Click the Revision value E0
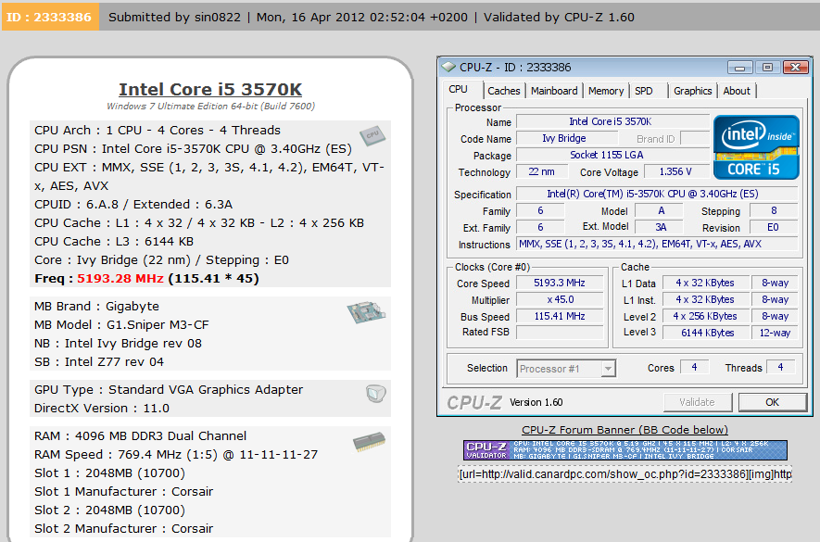The image size is (820, 542). pyautogui.click(x=774, y=228)
